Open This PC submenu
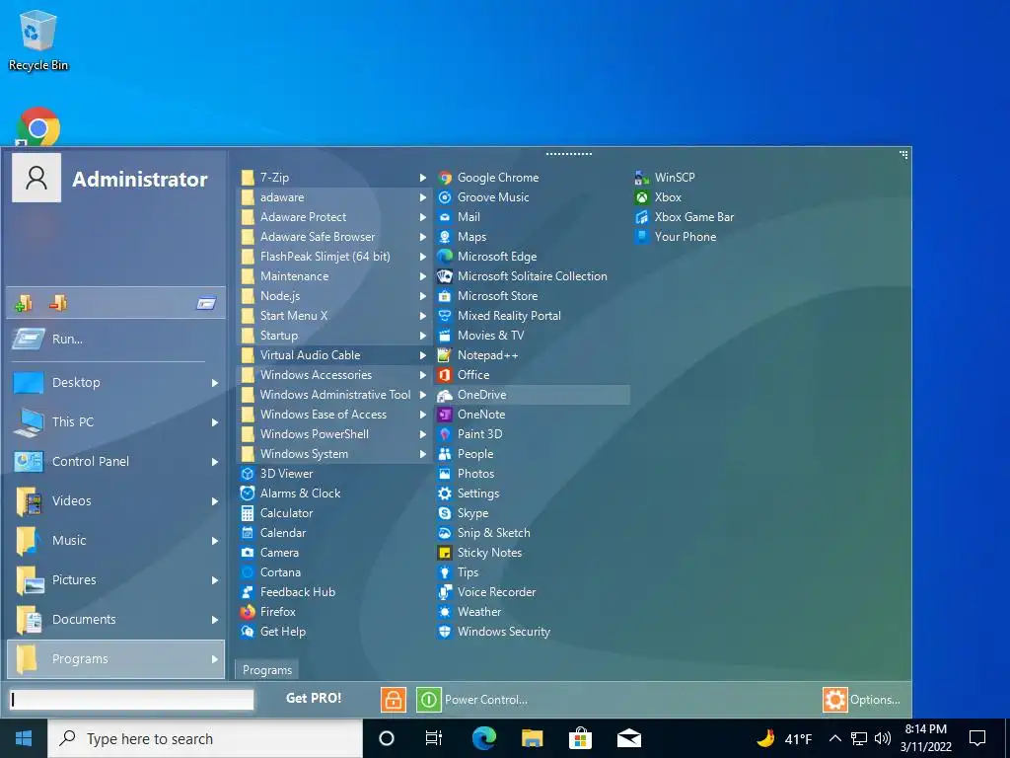This screenshot has height=758, width=1010. pyautogui.click(x=116, y=422)
